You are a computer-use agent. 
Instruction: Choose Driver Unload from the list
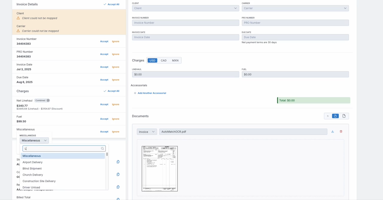[63, 187]
